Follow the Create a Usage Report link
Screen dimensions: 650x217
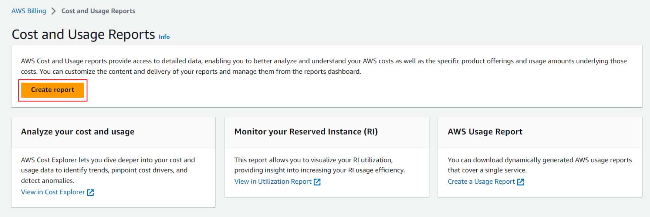point(481,181)
